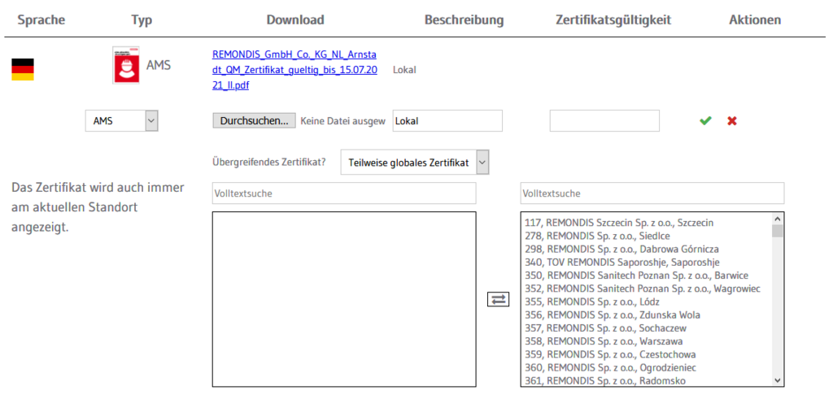Click the left Volltextsuche search field
This screenshot has width=833, height=412.
click(x=344, y=193)
